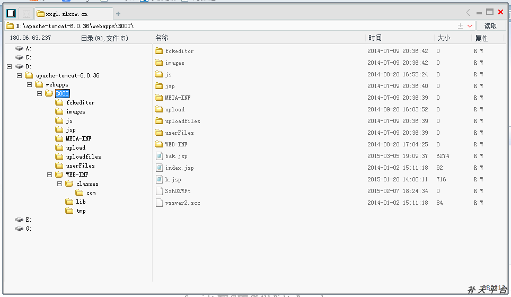Select bak.jsp file name
This screenshot has height=297, width=511.
176,156
